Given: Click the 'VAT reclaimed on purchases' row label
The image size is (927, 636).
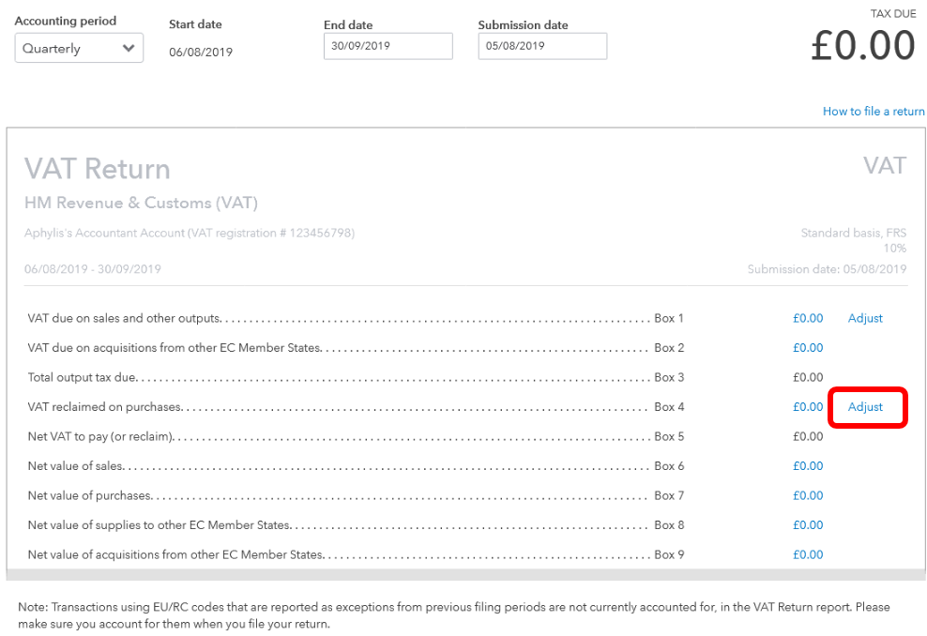Looking at the screenshot, I should coord(105,407).
